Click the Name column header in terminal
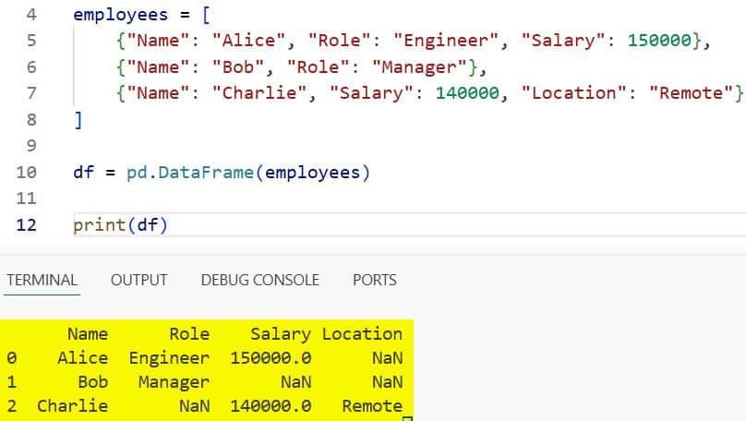The width and height of the screenshot is (746, 421). 88,334
